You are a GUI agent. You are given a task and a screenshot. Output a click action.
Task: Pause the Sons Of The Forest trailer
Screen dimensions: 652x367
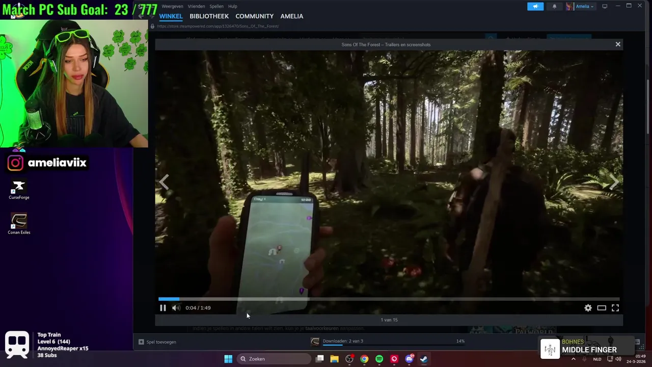tap(163, 308)
